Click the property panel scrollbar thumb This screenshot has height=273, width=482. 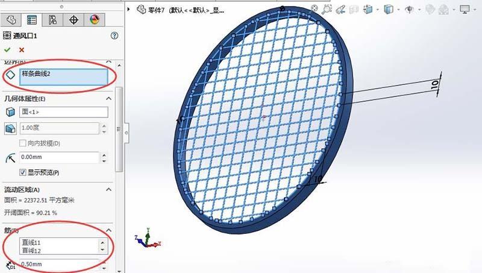(x=119, y=129)
